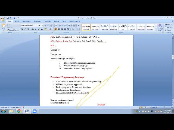
Task: Increase paragraph indent
Action: tap(72, 26)
